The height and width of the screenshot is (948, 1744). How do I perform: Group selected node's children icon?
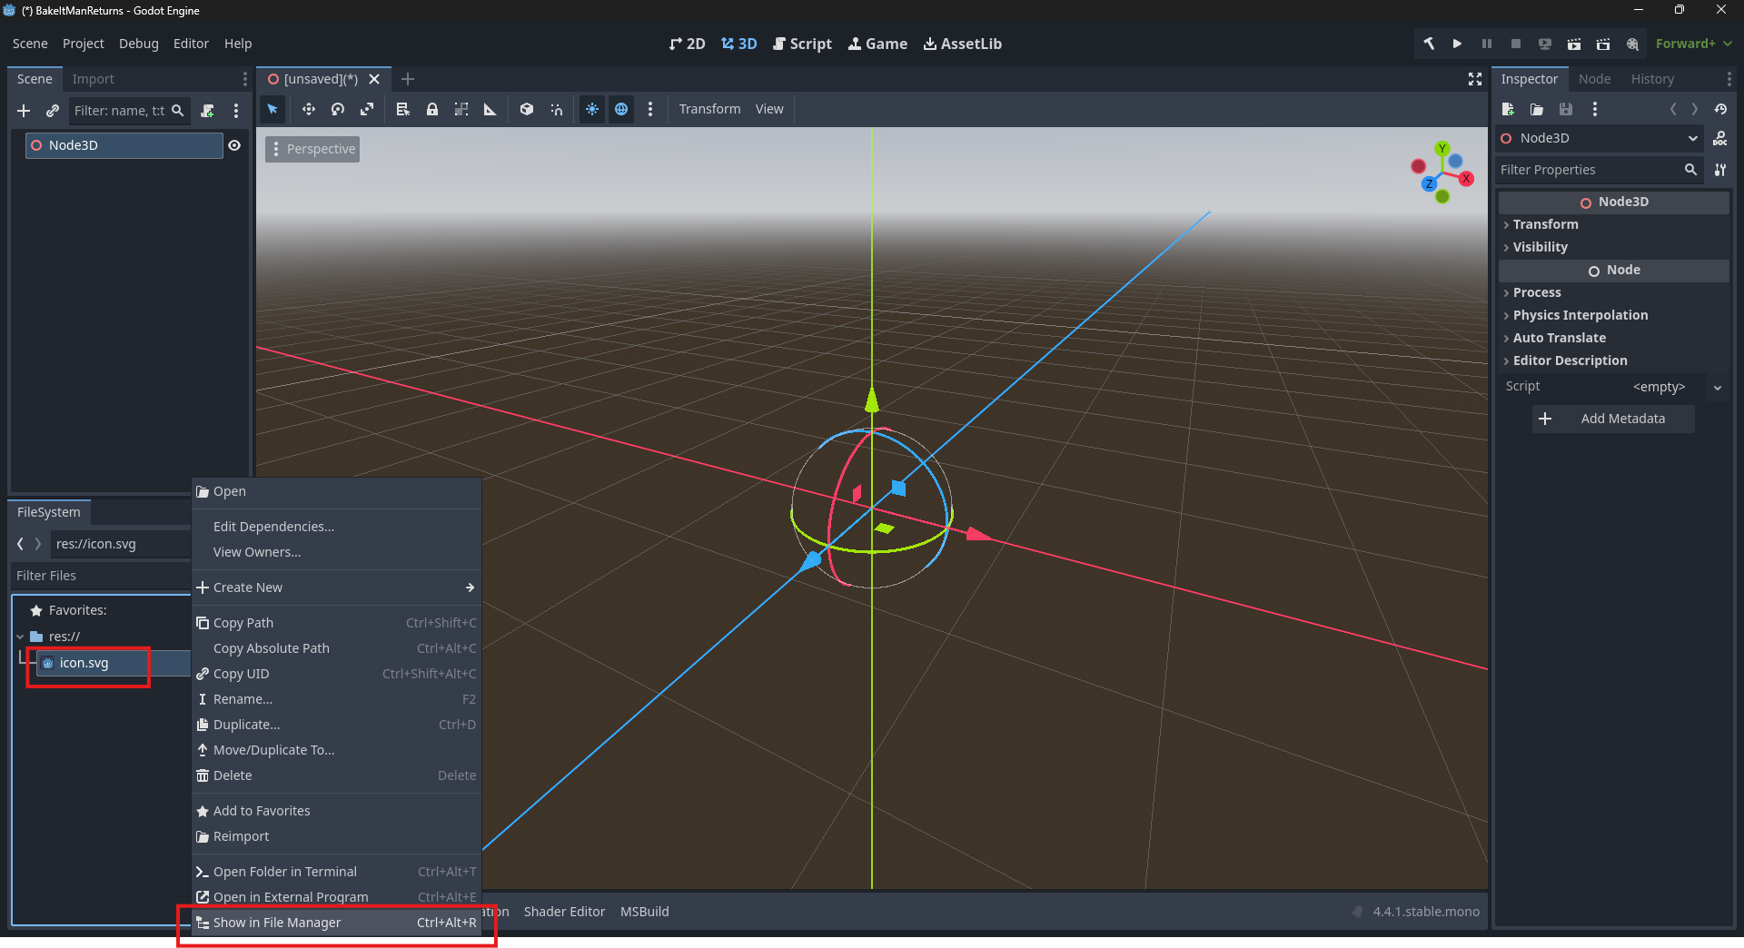click(x=461, y=109)
